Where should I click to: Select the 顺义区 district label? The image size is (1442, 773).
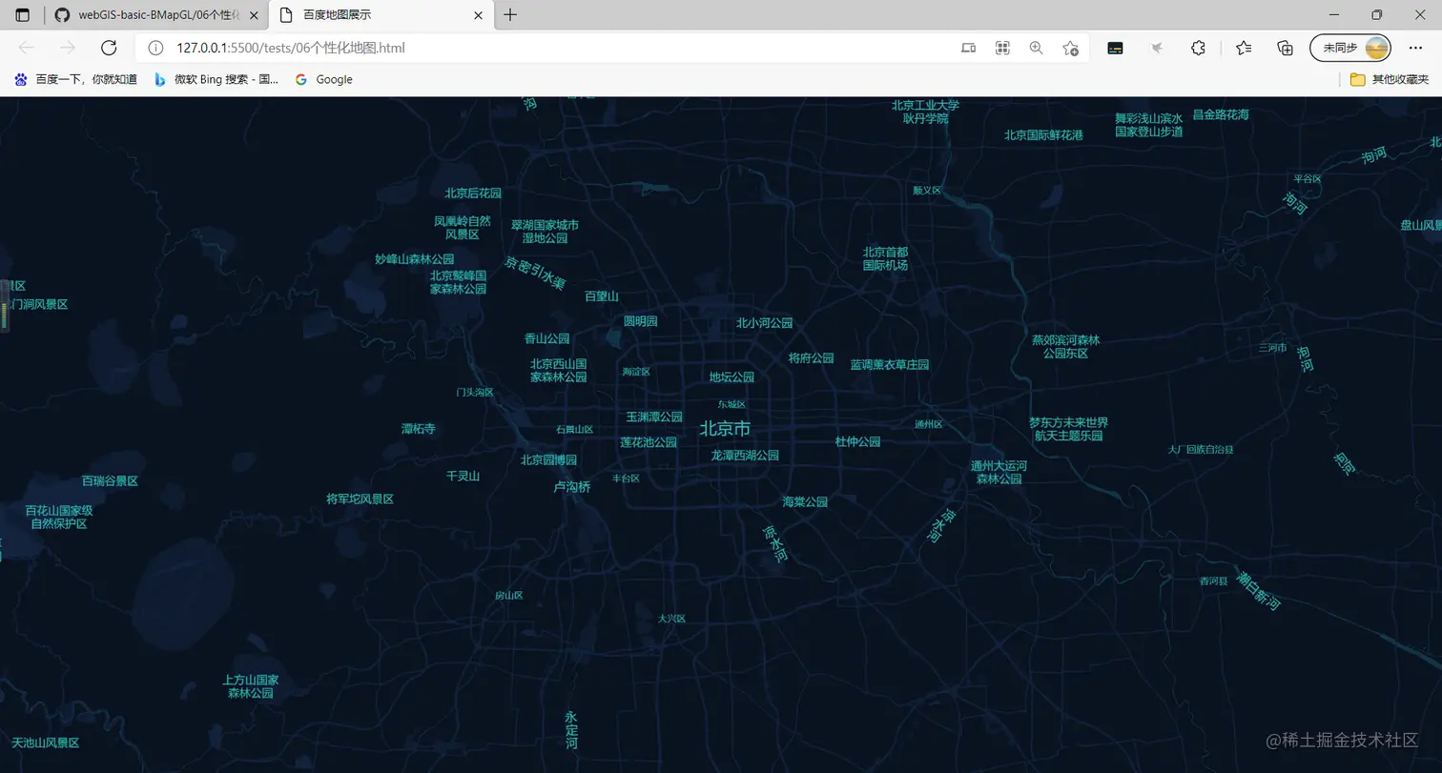[x=927, y=191]
